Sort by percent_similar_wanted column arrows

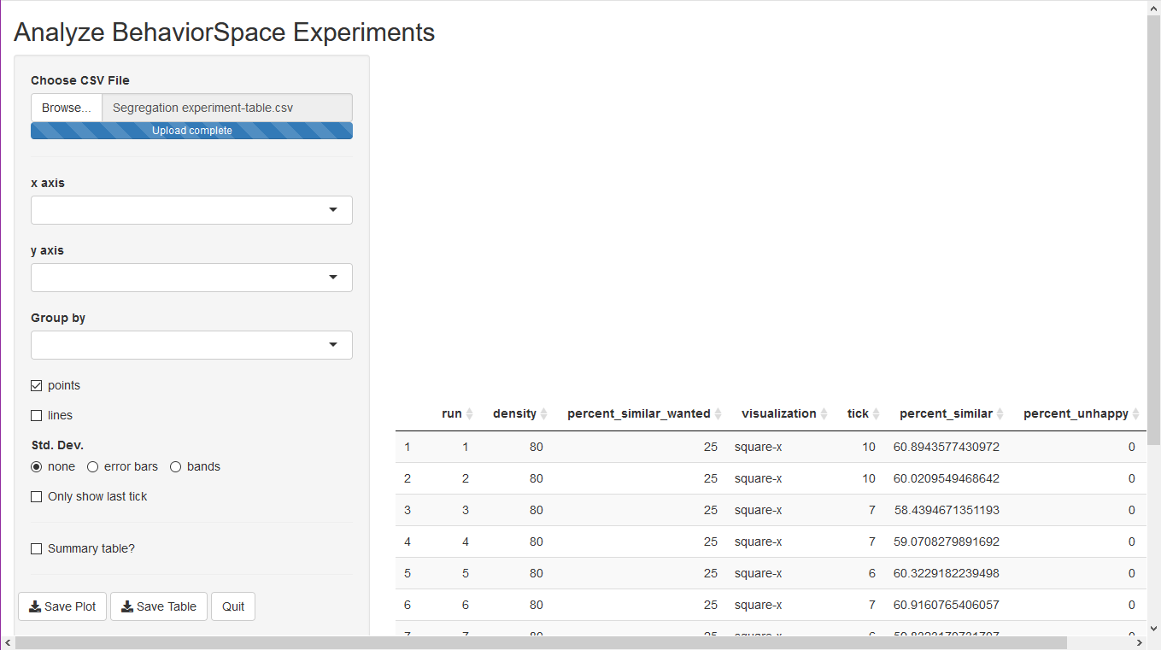pos(718,414)
